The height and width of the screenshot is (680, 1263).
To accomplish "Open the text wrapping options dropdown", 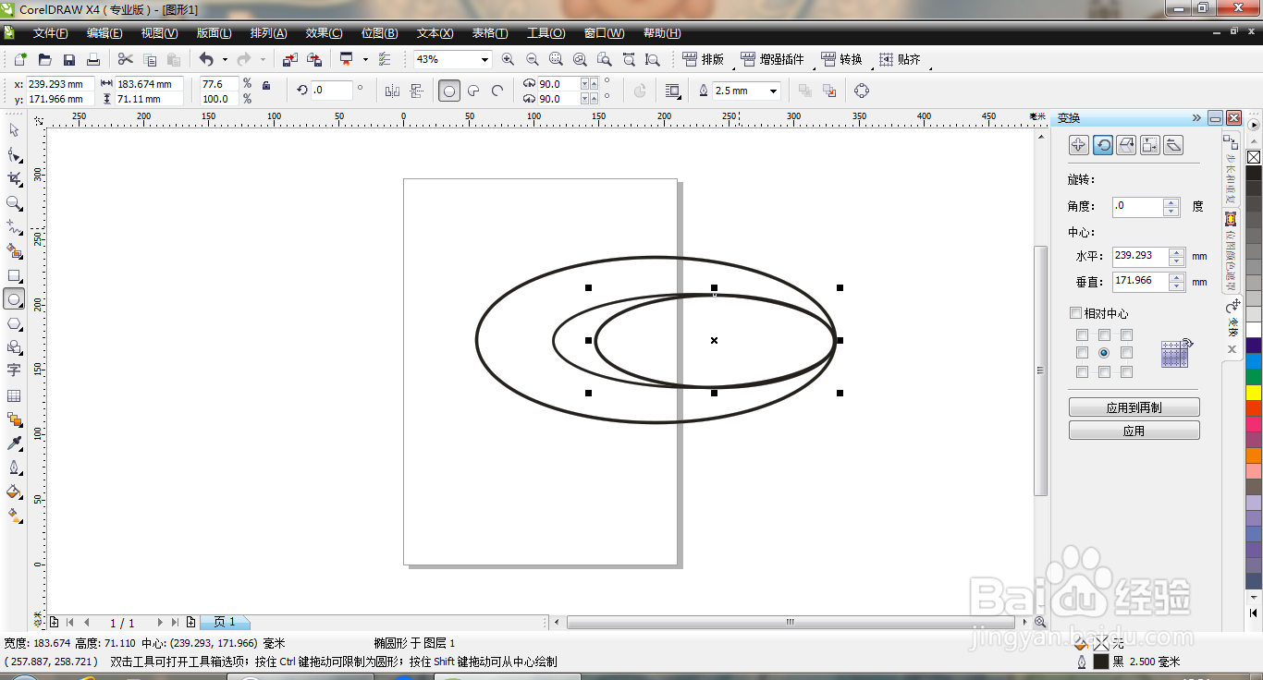I will (x=672, y=91).
